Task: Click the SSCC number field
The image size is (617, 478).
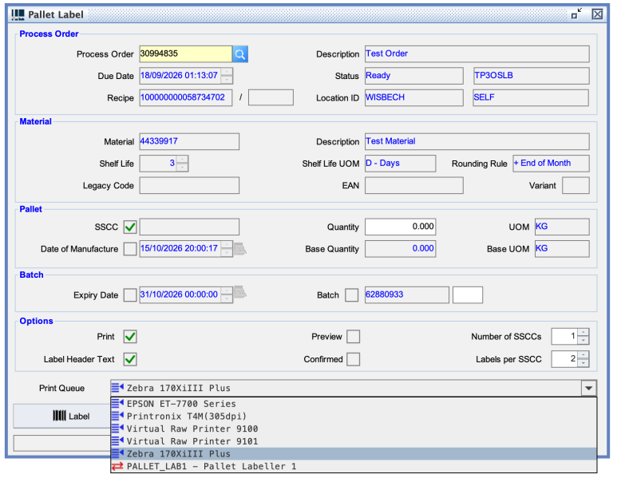Action: [189, 227]
